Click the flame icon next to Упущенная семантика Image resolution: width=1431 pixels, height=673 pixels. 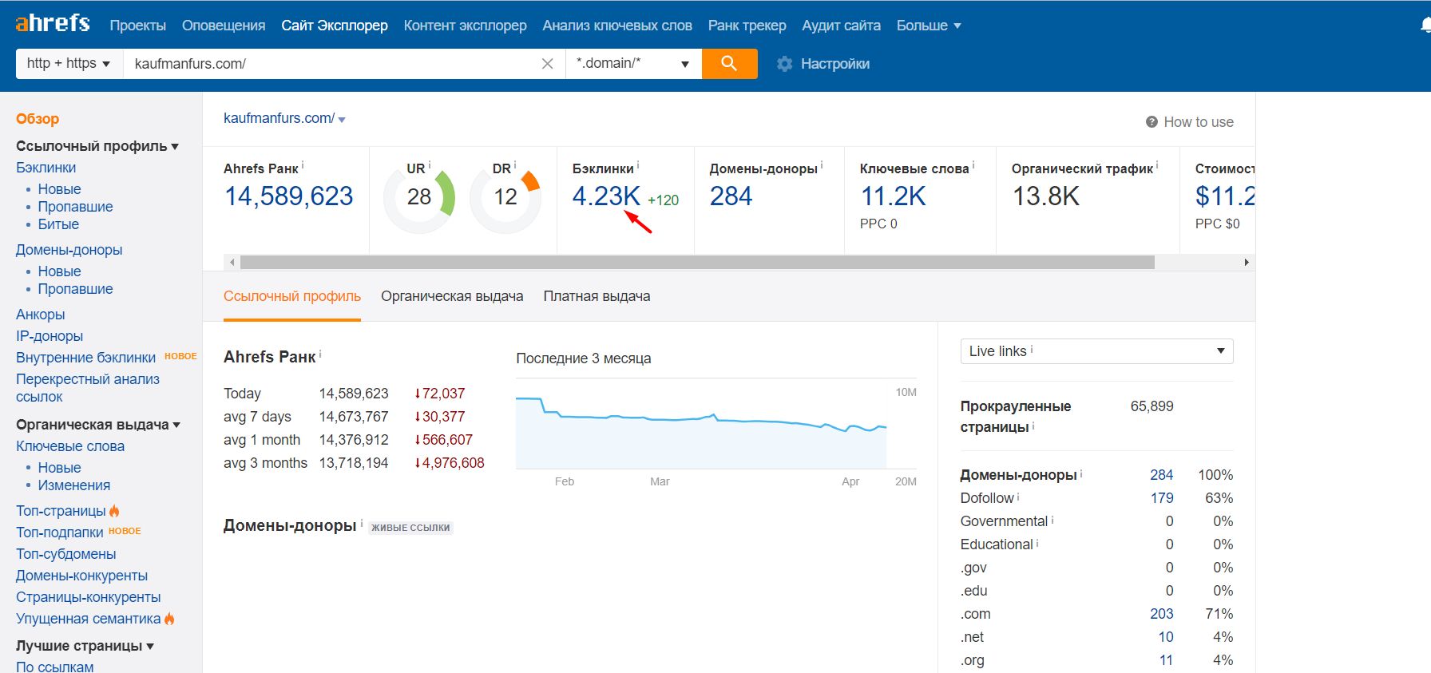pos(169,618)
